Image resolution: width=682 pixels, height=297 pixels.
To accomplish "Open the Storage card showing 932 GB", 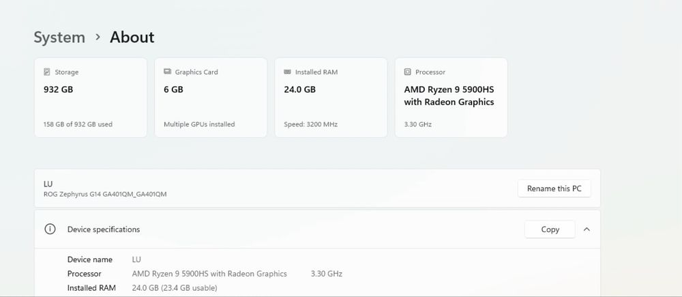I will coord(91,98).
